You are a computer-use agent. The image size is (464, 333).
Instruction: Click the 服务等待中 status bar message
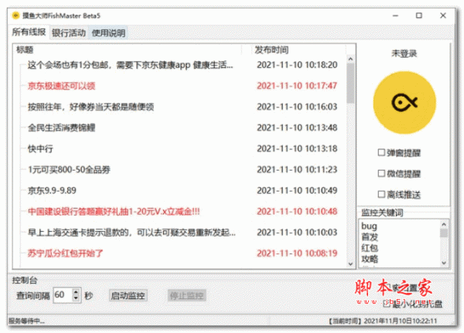(x=26, y=321)
